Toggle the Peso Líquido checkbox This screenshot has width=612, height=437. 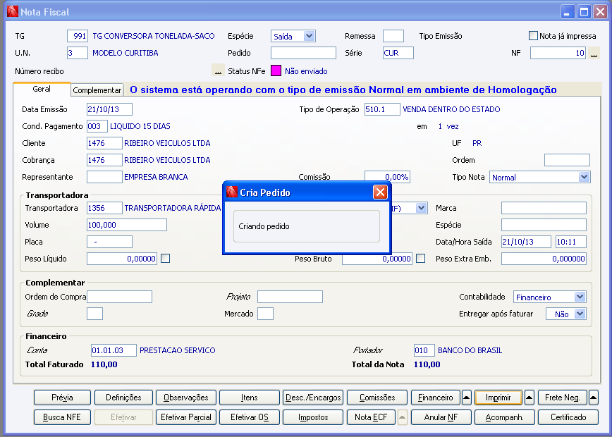coord(166,258)
